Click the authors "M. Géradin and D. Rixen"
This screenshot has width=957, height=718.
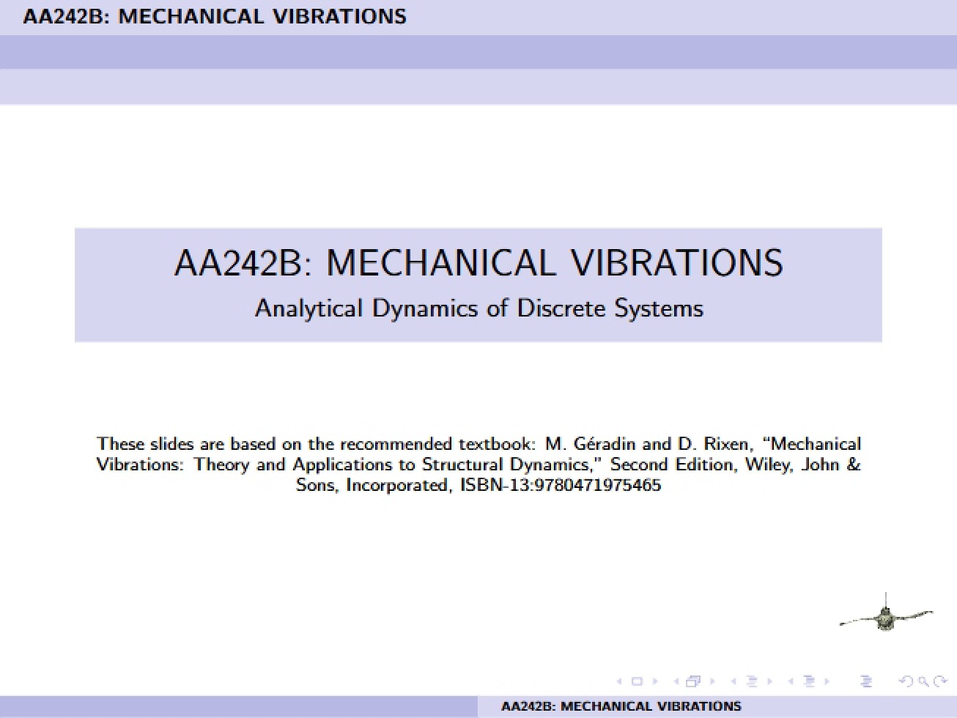[648, 444]
